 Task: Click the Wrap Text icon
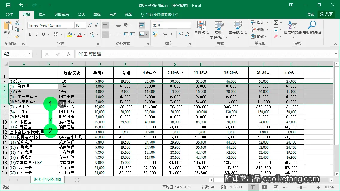tap(142, 25)
